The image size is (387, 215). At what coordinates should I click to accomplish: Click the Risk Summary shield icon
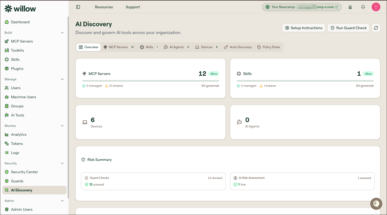click(83, 160)
